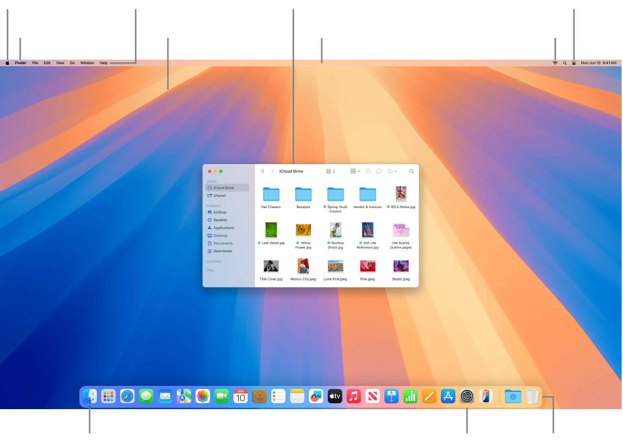623x445 pixels.
Task: Open the Window menu
Action: 87,62
